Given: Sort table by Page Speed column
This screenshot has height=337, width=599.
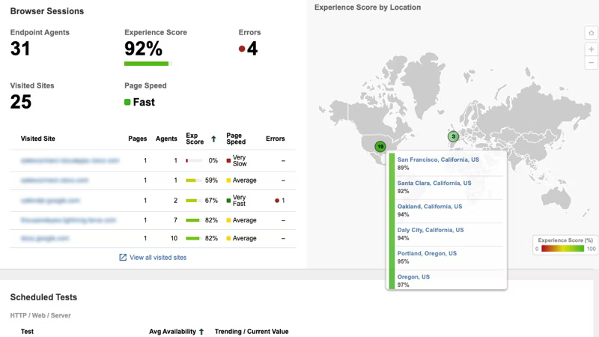Looking at the screenshot, I should [236, 139].
